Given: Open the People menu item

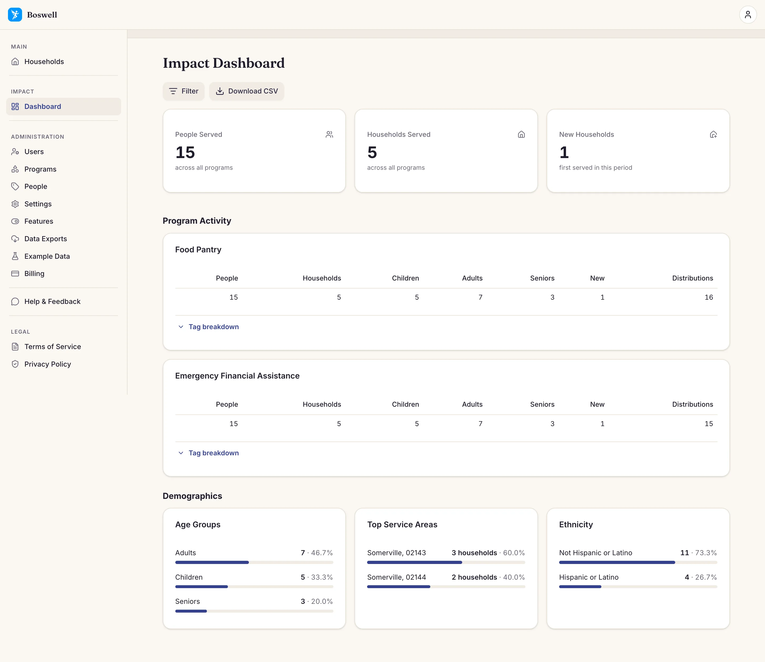Looking at the screenshot, I should tap(63, 186).
